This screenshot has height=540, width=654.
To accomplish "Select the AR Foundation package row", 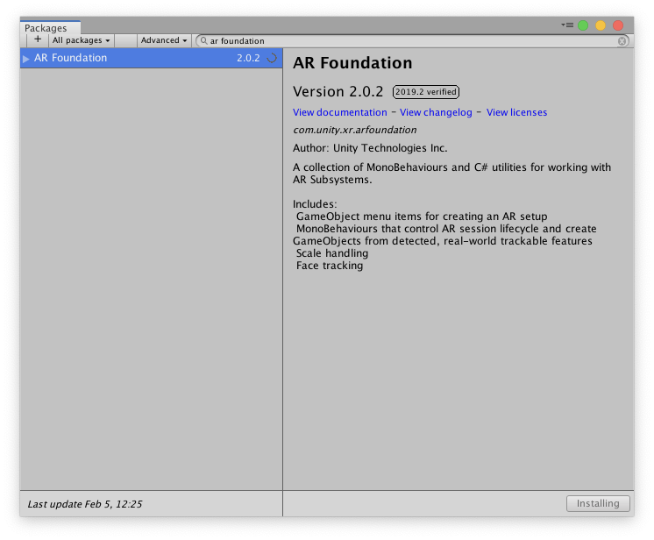I will (x=151, y=58).
